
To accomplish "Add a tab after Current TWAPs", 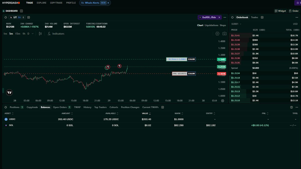I will tap(163, 107).
